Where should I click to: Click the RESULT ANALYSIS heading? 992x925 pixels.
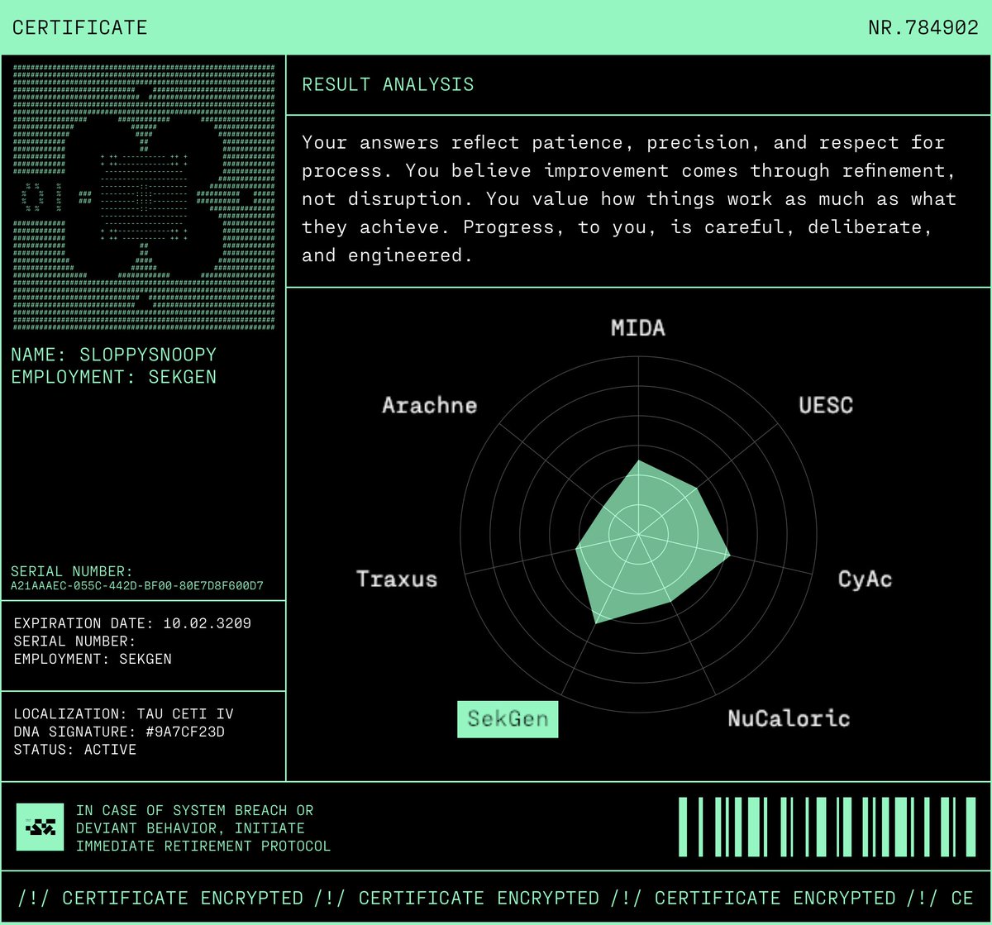point(388,84)
